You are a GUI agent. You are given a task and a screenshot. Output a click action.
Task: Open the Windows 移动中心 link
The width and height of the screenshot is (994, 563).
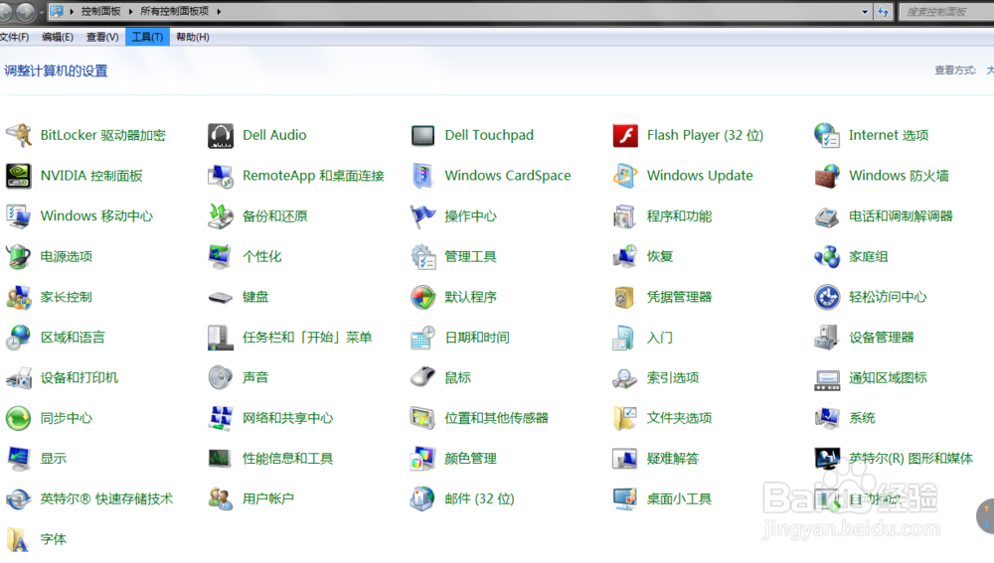pos(97,215)
